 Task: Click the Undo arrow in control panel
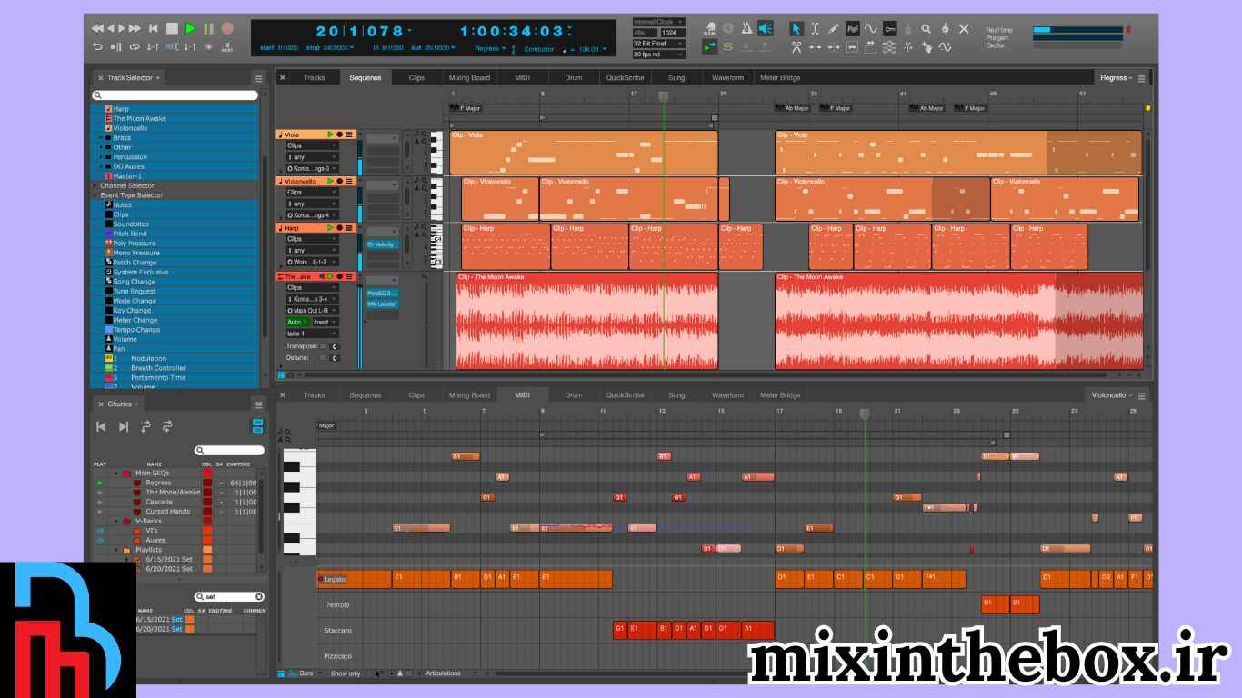coord(97,47)
